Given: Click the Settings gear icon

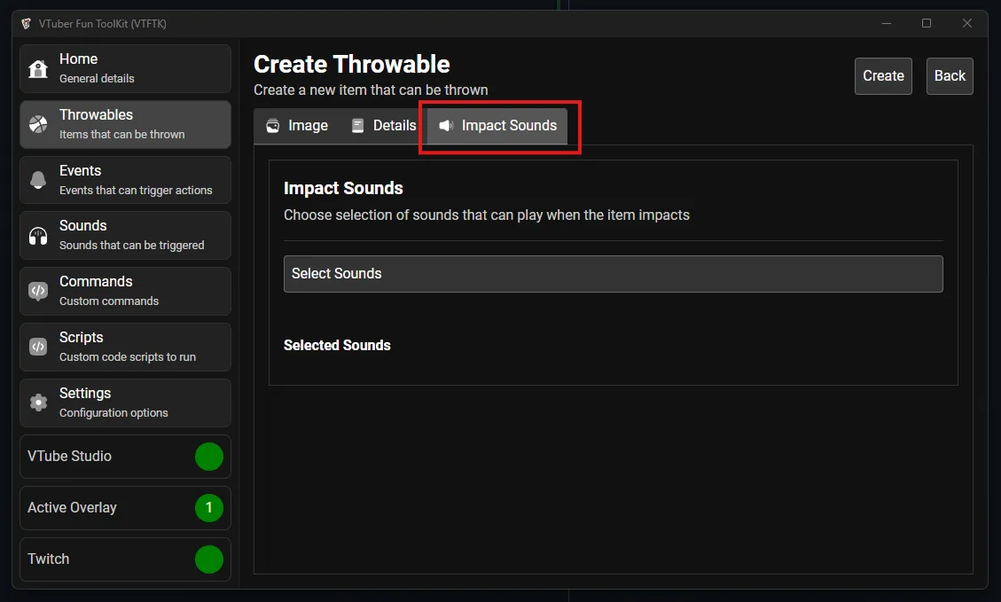Looking at the screenshot, I should coord(39,403).
